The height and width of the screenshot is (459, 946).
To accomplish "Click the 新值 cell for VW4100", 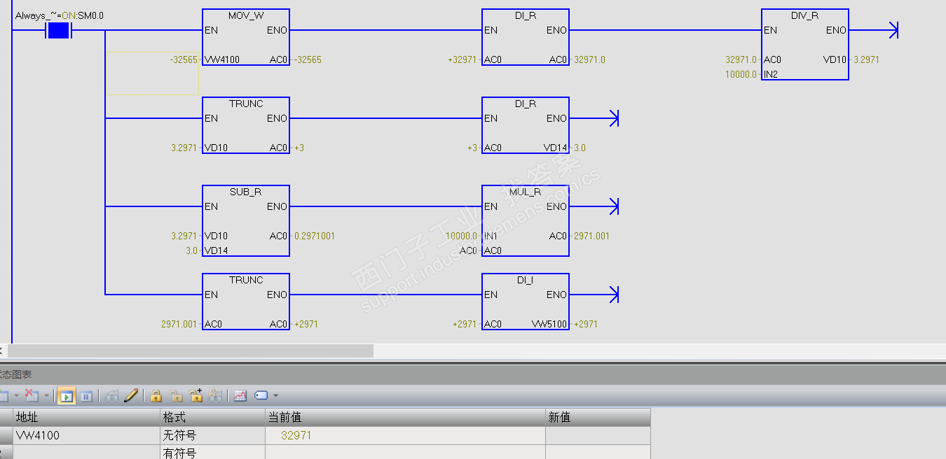I will click(x=598, y=435).
